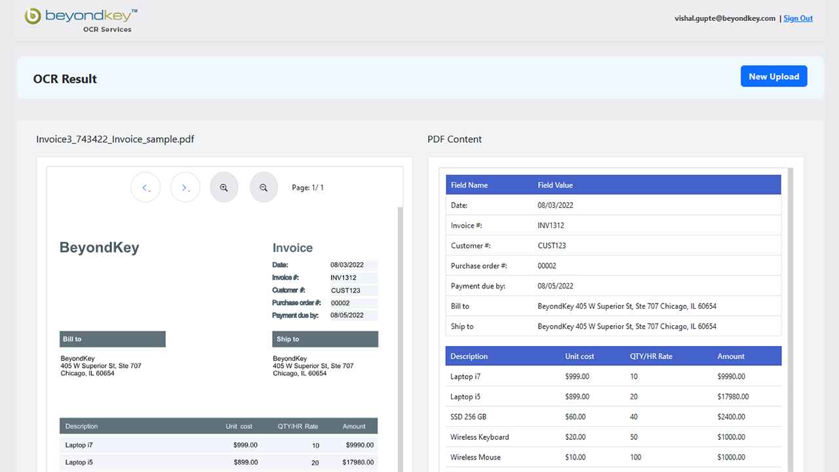Click quantity 50 for Wireless Keyboard
Viewport: 839px width, 472px height.
tap(634, 437)
